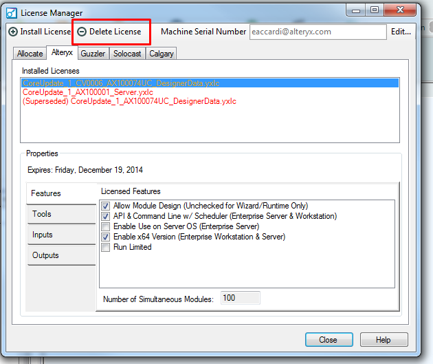Click the Install License label
Viewport: 433px width, 364px height.
[45, 32]
